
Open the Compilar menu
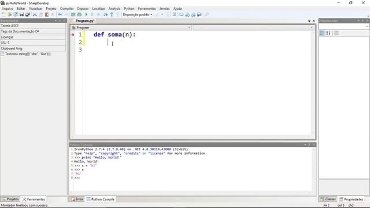[x=67, y=9]
